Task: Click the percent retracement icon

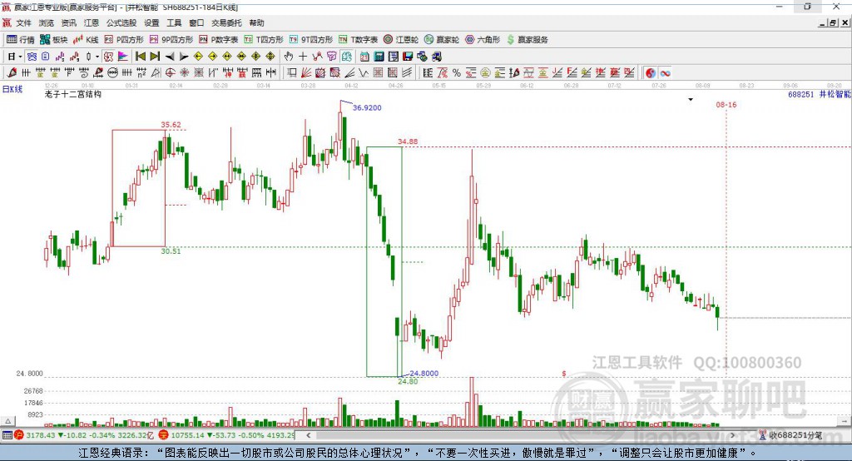Action: tap(457, 73)
